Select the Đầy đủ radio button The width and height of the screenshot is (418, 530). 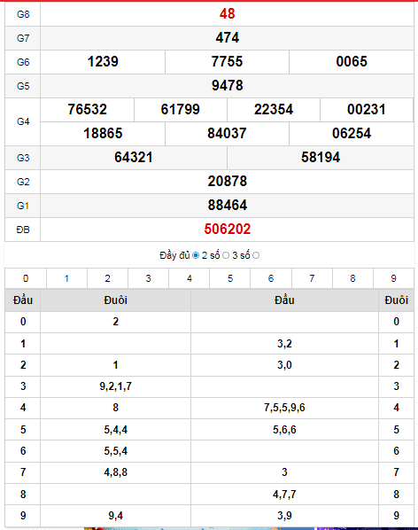point(196,255)
